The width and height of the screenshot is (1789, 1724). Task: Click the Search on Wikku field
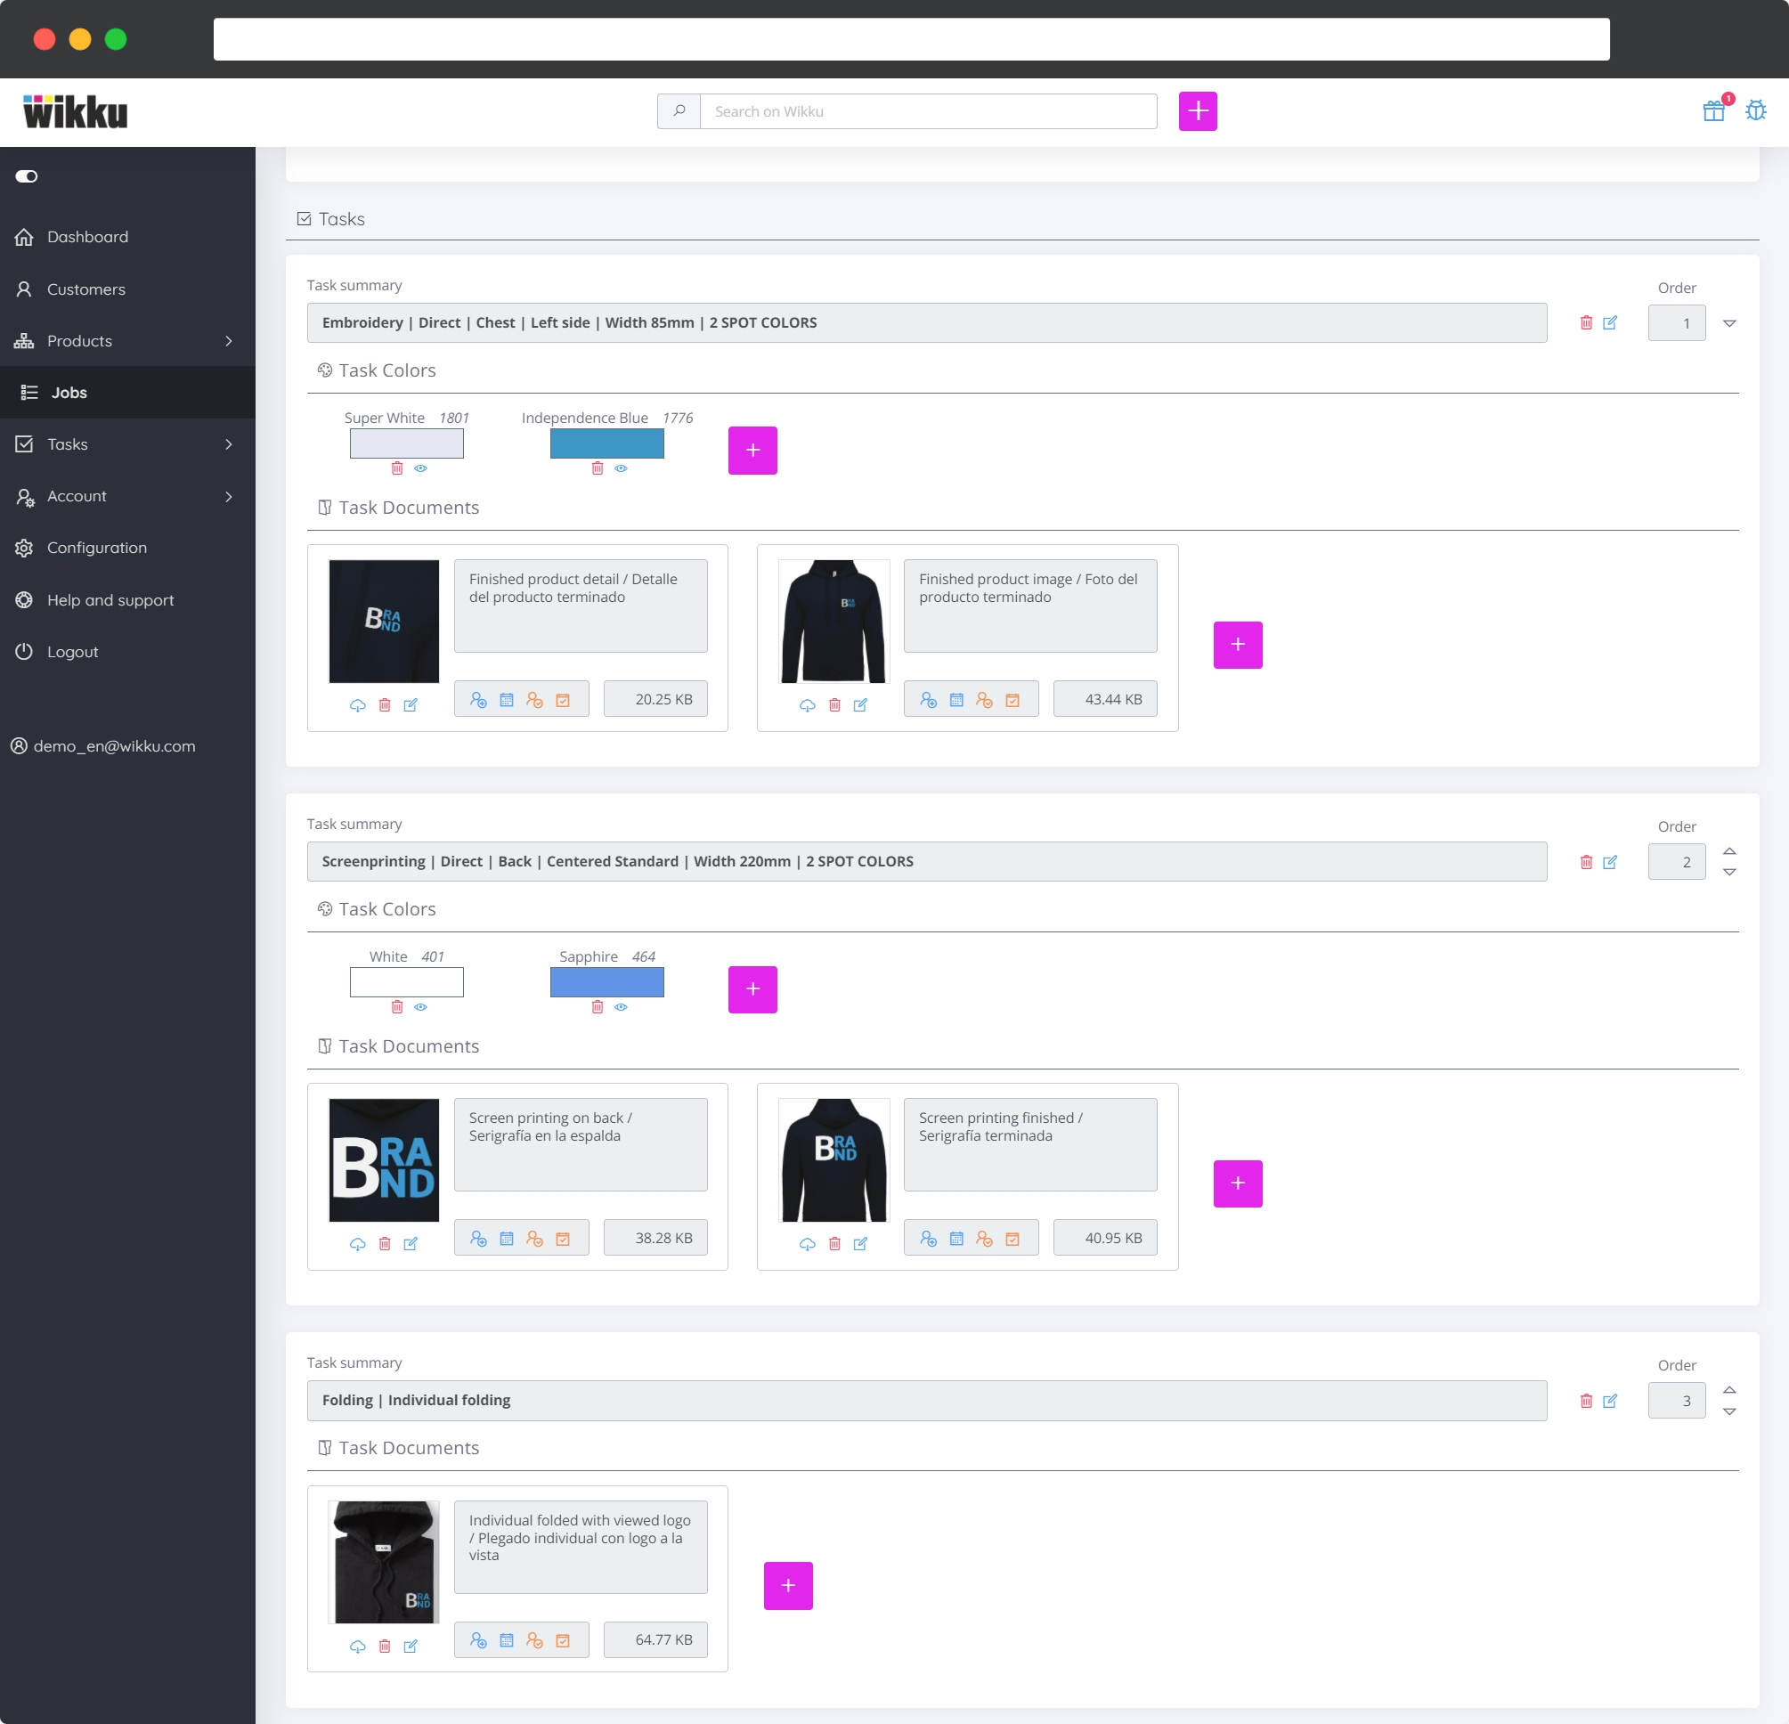click(x=927, y=110)
